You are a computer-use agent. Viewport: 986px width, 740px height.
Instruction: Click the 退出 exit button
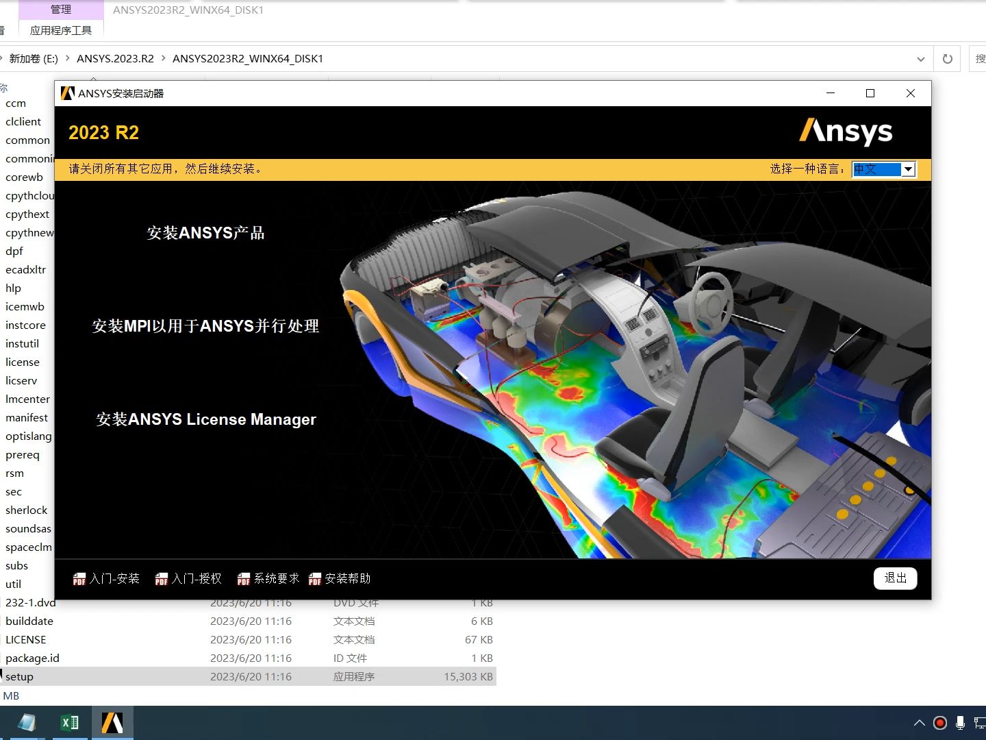click(x=896, y=578)
